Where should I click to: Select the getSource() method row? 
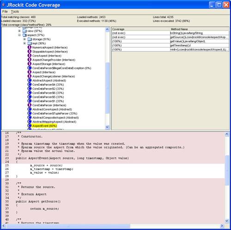pos(170,37)
